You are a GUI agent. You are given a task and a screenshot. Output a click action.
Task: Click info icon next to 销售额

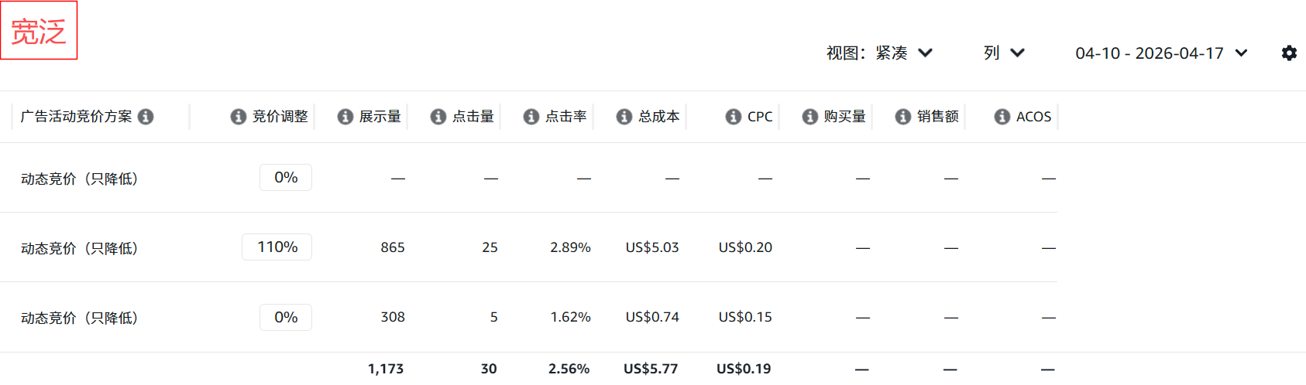coord(903,117)
